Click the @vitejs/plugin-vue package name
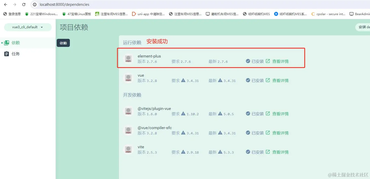The width and height of the screenshot is (370, 179). click(154, 108)
